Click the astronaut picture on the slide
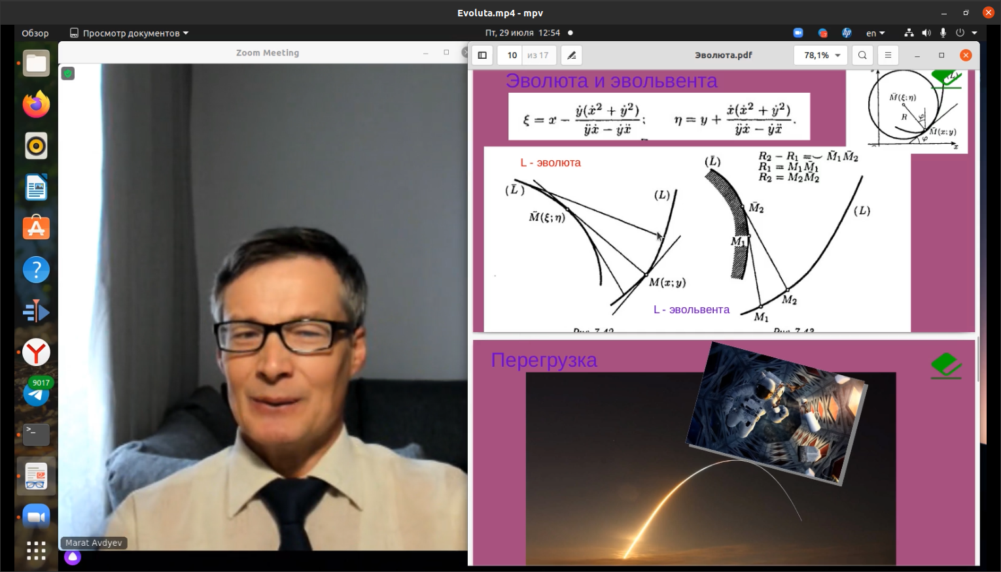 pyautogui.click(x=777, y=412)
